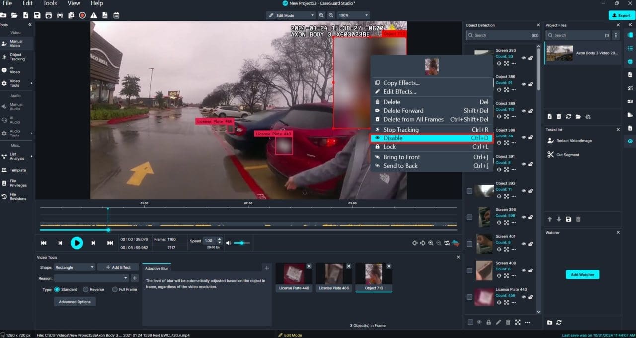This screenshot has height=338, width=636.
Task: Expand the zoom 100% dropdown
Action: point(353,15)
